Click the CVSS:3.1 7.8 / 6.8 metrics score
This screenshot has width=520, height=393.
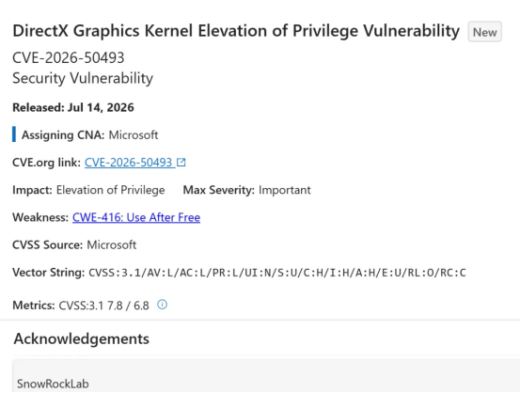103,306
